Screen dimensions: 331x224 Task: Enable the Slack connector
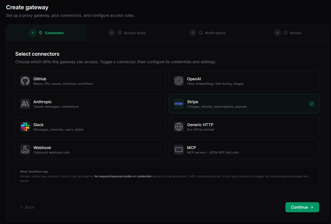[90, 127]
